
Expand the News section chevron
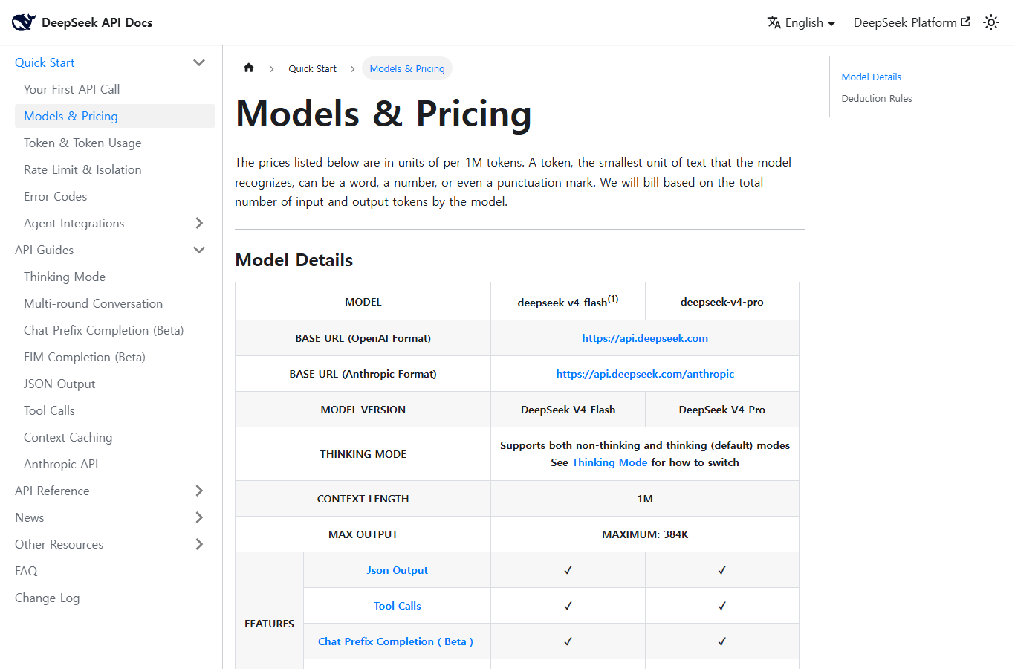[199, 517]
